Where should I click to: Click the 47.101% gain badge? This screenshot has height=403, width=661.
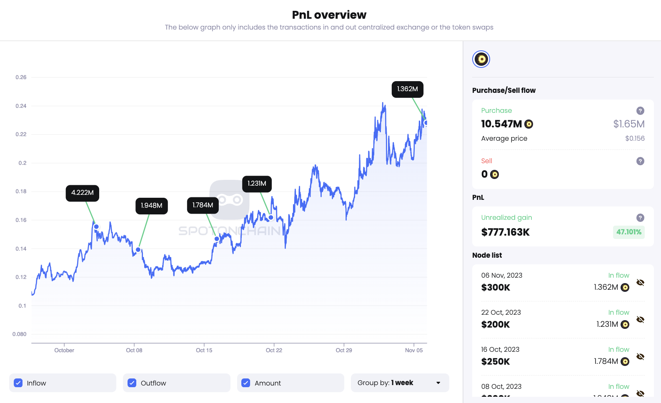click(x=628, y=232)
